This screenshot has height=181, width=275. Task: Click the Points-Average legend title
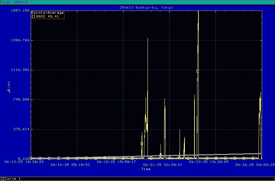click(47, 13)
